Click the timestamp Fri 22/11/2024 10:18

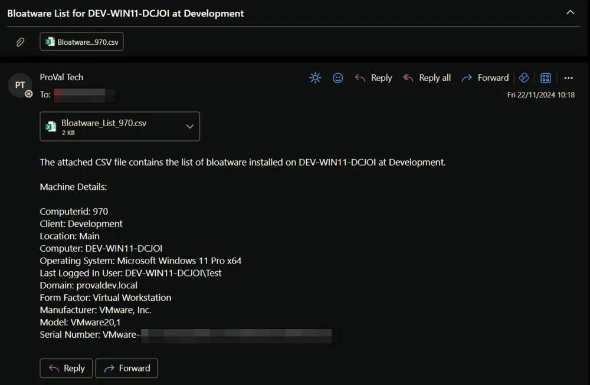point(540,95)
